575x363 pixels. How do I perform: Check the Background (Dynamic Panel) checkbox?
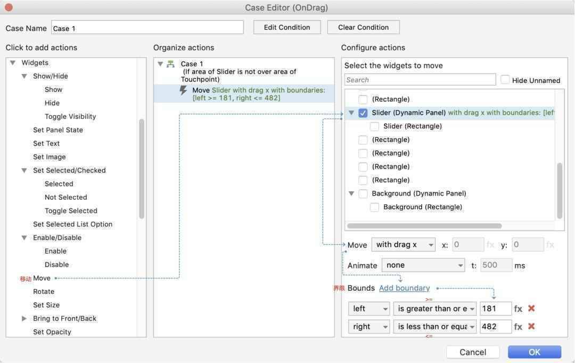[x=363, y=193]
